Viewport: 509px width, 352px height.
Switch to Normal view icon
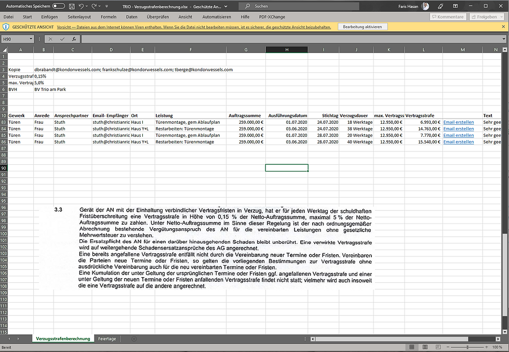pyautogui.click(x=411, y=347)
